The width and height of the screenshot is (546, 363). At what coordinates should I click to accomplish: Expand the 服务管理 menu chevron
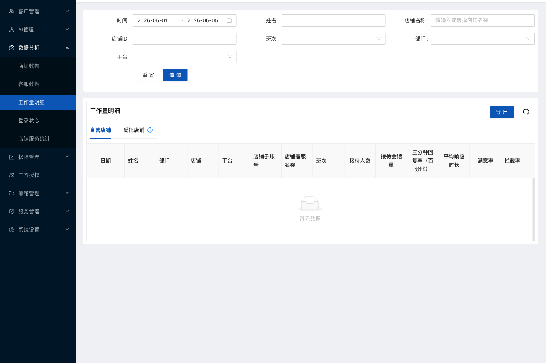(67, 211)
